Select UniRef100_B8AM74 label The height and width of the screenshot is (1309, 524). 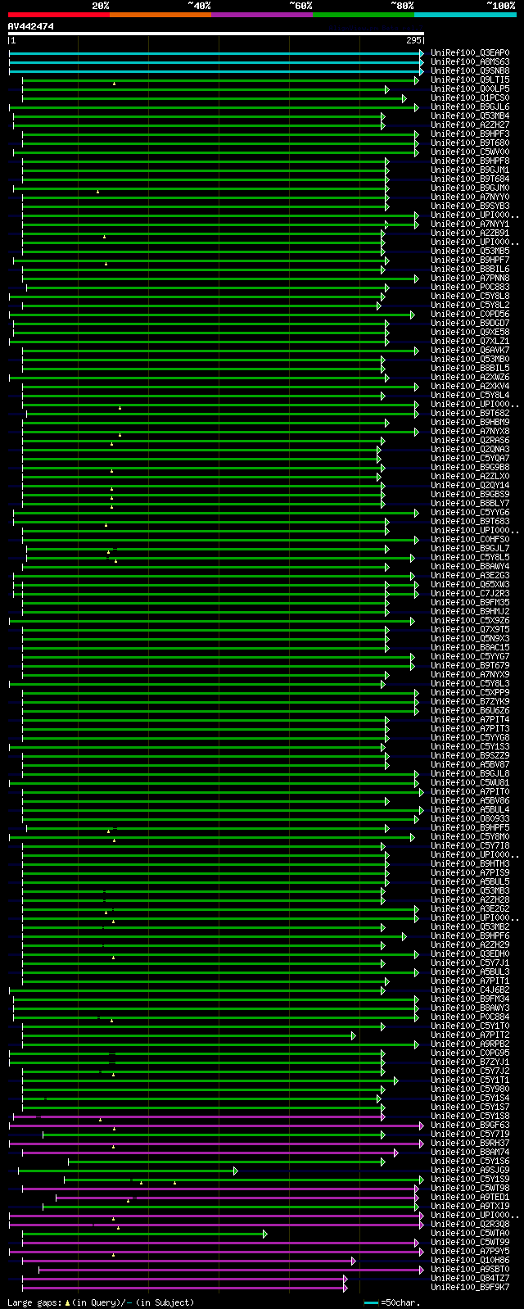pyautogui.click(x=470, y=1152)
